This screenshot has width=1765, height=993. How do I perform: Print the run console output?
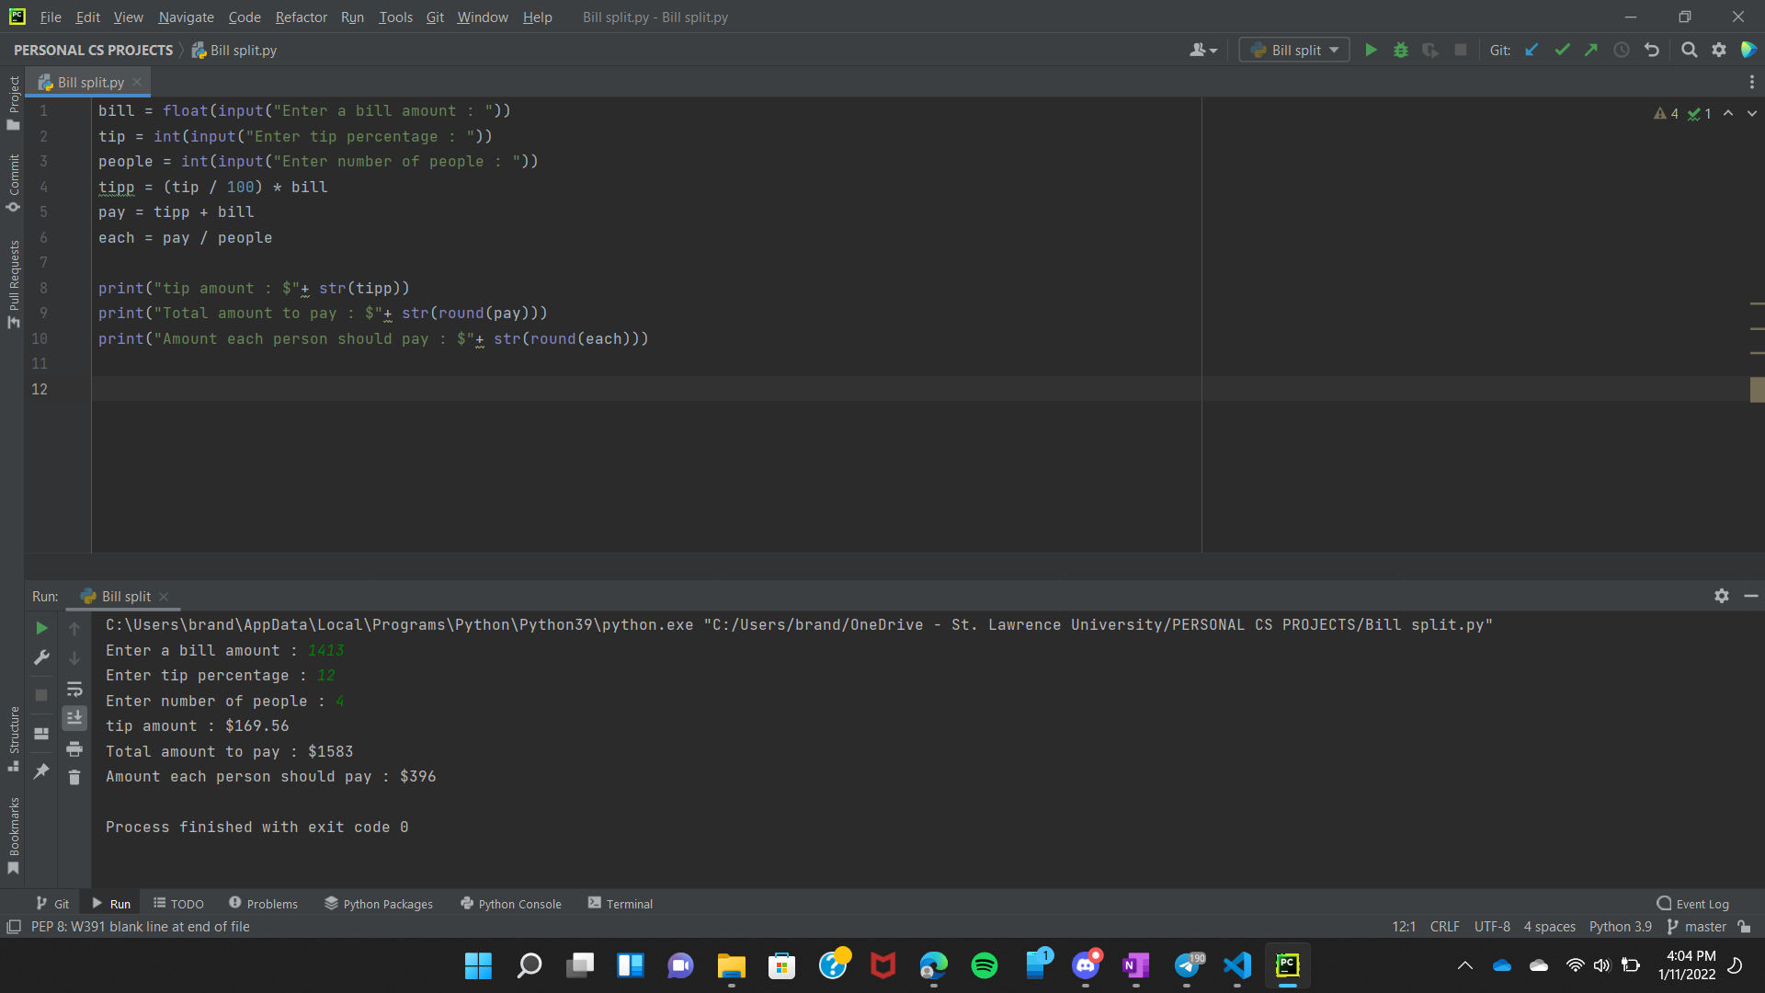pos(74,748)
